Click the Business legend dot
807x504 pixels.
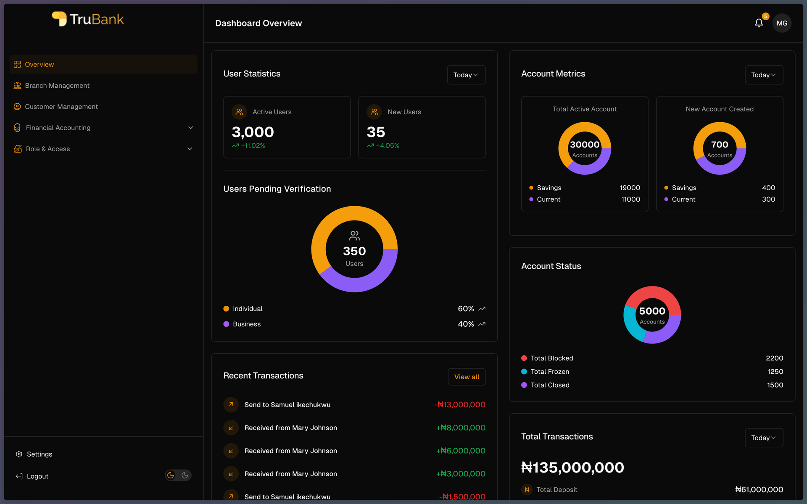[x=227, y=324]
